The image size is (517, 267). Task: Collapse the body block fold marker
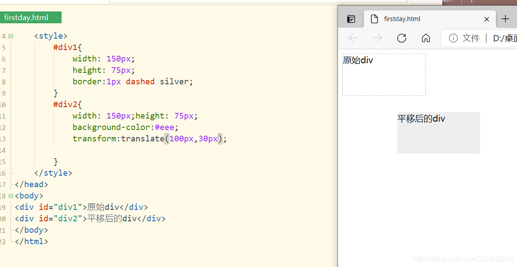click(11, 196)
